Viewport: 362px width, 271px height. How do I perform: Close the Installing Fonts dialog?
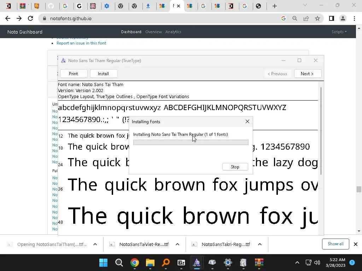[x=247, y=121]
